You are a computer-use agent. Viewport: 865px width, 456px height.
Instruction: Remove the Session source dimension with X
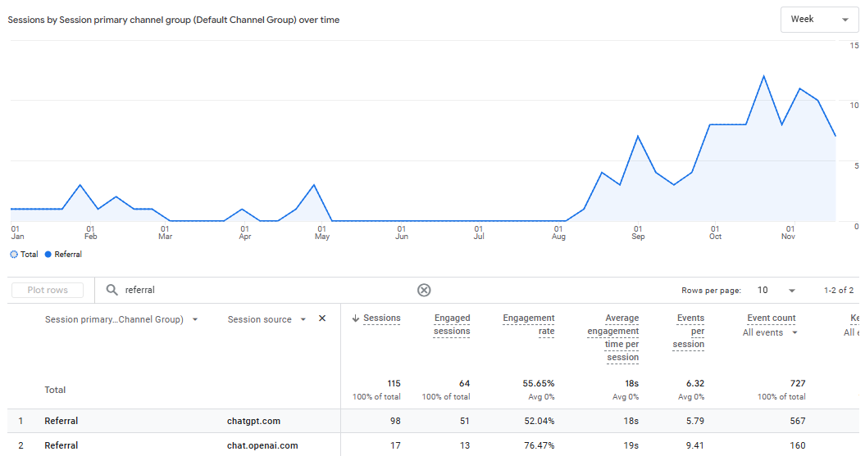pyautogui.click(x=322, y=318)
